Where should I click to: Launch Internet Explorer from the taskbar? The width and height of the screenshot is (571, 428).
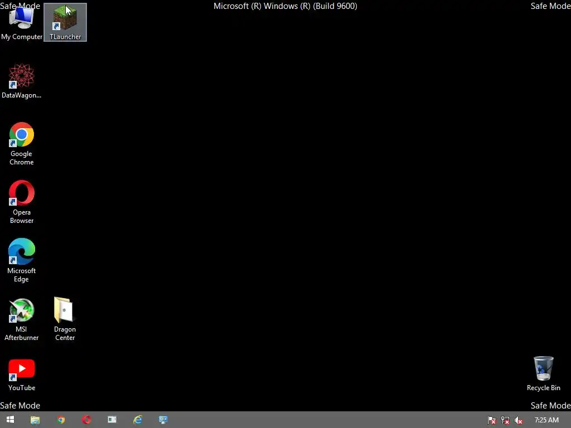pyautogui.click(x=138, y=420)
